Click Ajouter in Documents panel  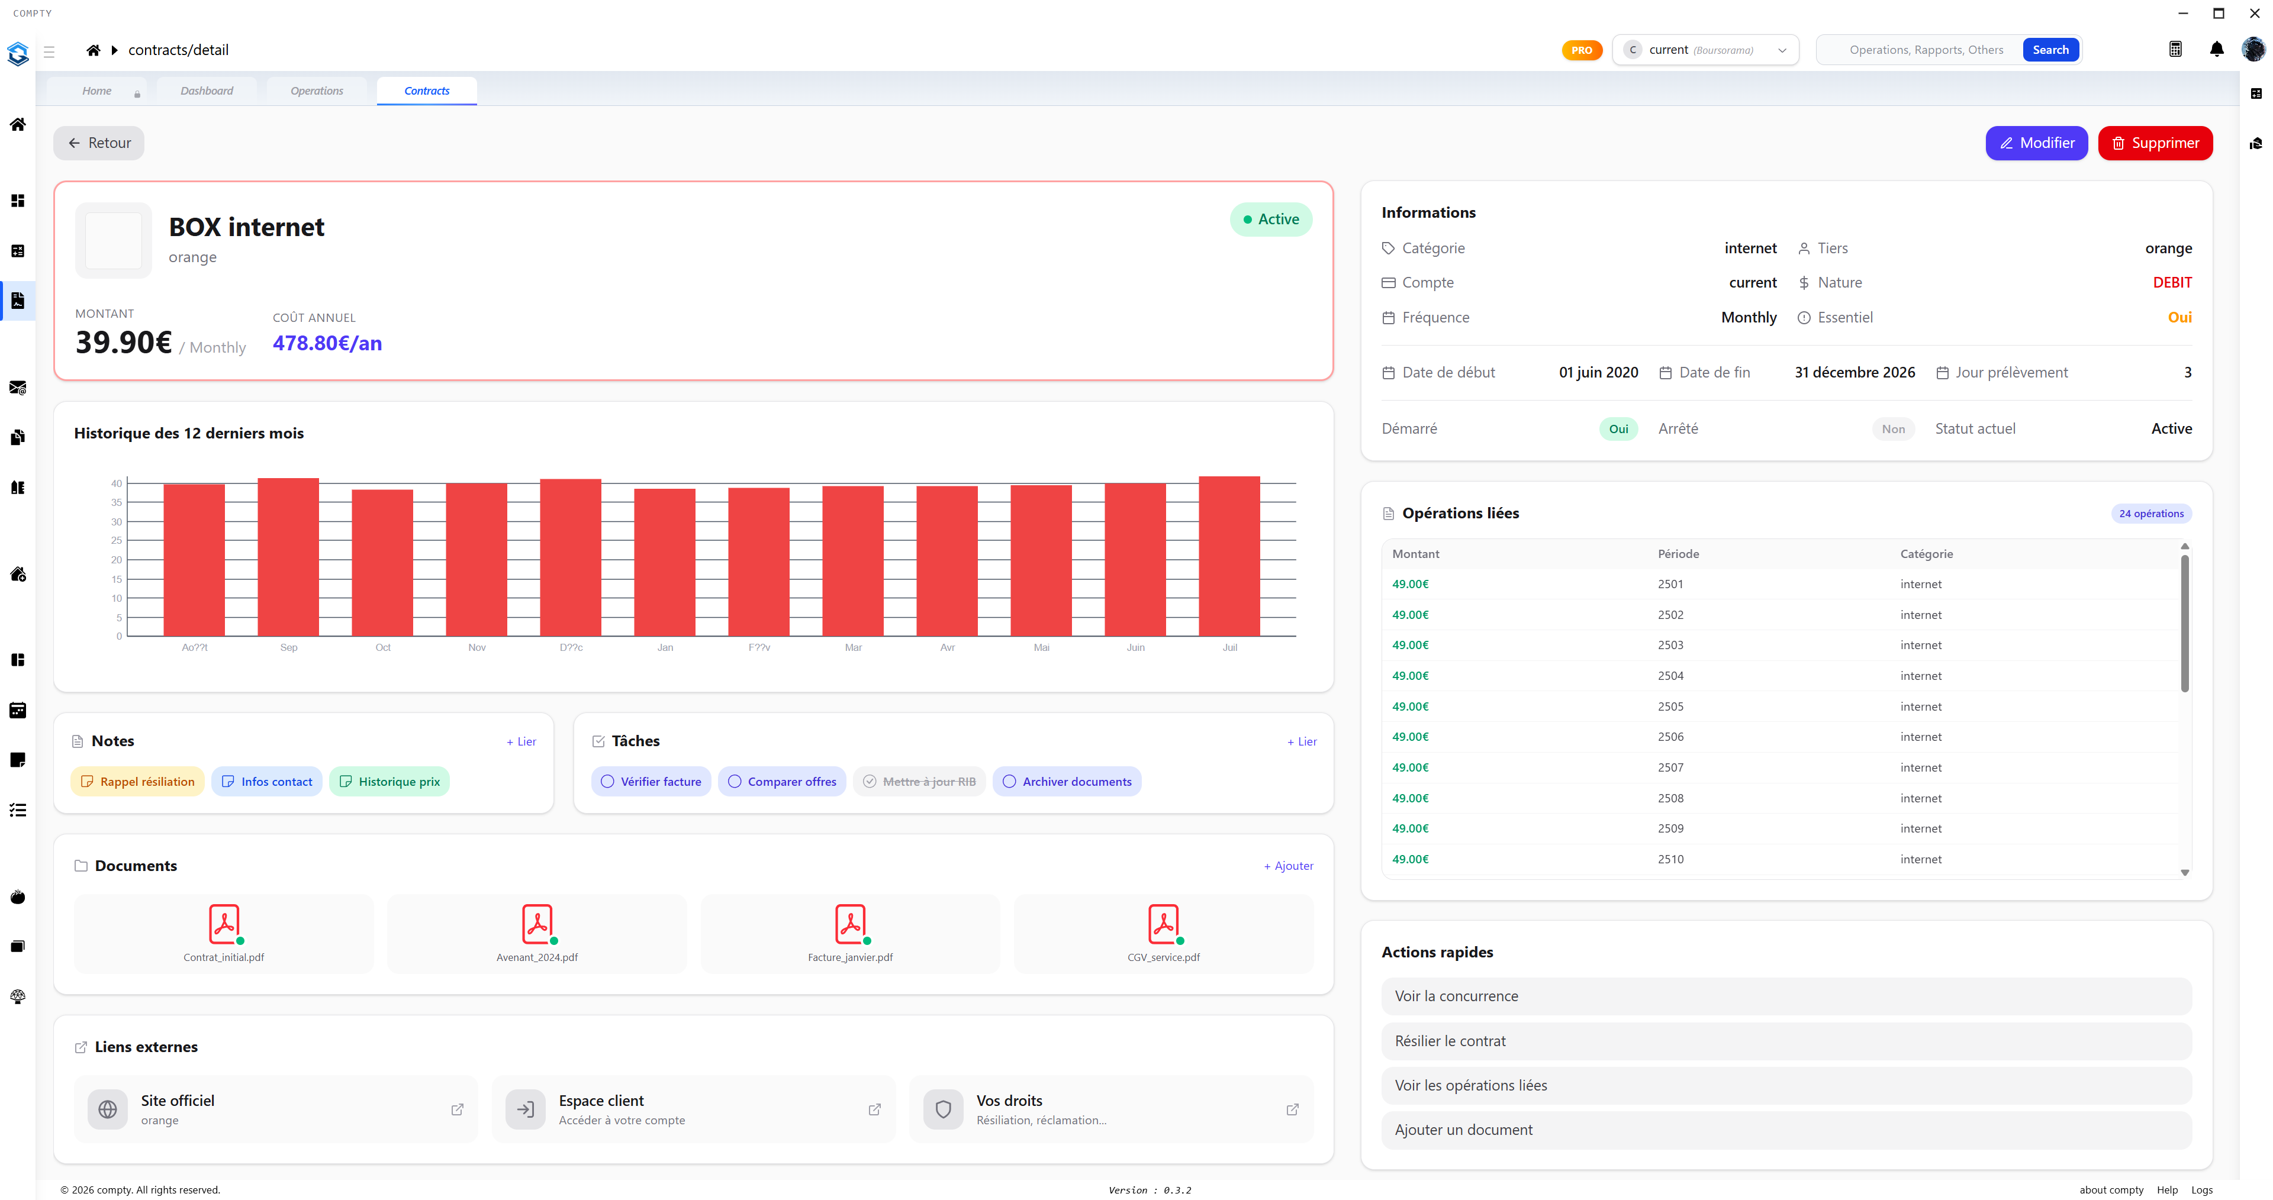(1288, 866)
